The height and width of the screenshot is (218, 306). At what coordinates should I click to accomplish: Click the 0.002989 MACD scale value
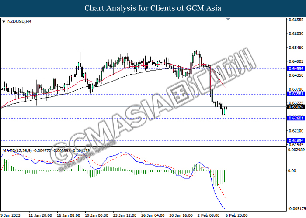point(296,150)
